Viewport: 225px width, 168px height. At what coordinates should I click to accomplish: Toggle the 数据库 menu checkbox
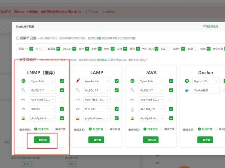pos(58,49)
